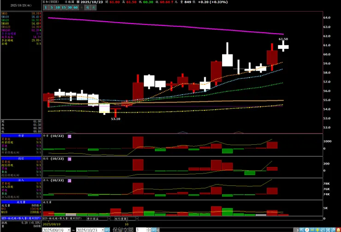Switch to 1-minute timeframe
Image resolution: width=341 pixels, height=232 pixels.
point(46,7)
